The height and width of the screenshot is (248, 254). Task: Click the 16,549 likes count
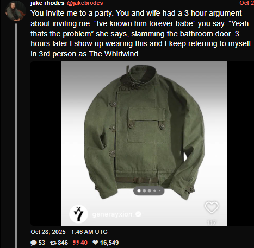point(109,243)
